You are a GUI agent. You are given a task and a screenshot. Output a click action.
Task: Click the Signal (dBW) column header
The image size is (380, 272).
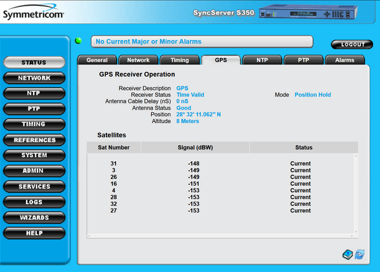tap(195, 148)
